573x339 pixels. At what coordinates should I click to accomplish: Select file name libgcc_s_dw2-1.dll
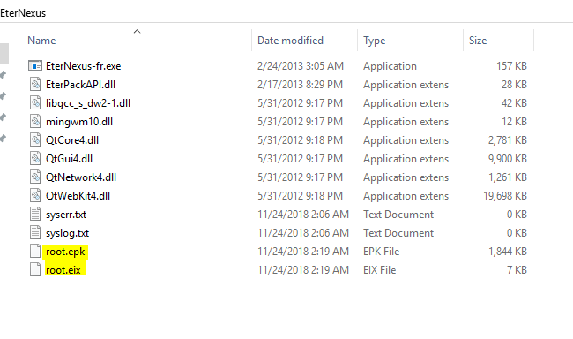tap(88, 103)
